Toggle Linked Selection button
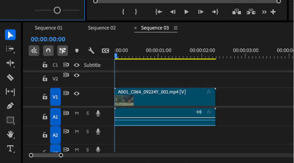This screenshot has height=163, width=294. 62,50
